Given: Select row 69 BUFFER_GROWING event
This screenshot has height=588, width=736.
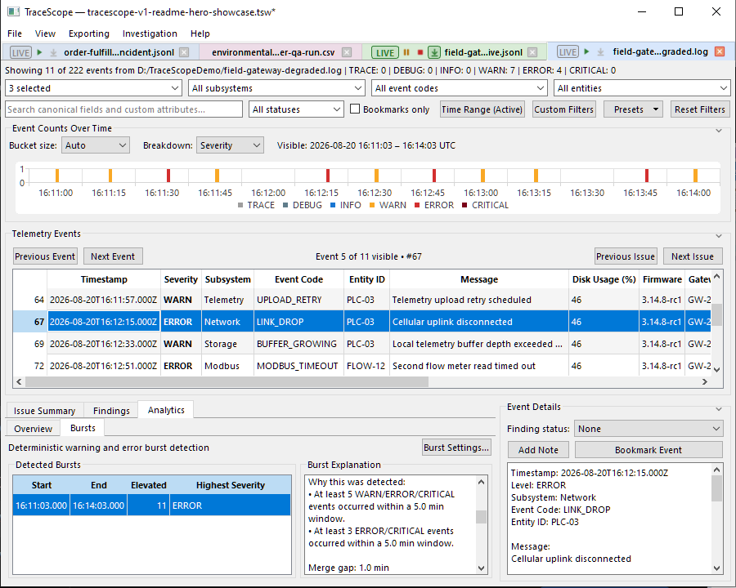Looking at the screenshot, I should 361,344.
